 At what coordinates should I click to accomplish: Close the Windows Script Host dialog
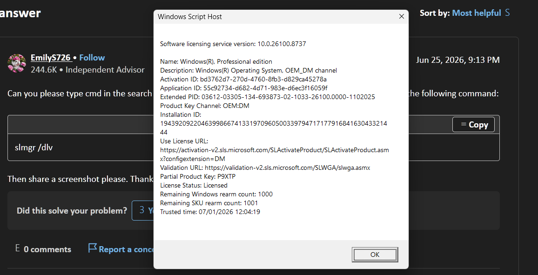(402, 16)
